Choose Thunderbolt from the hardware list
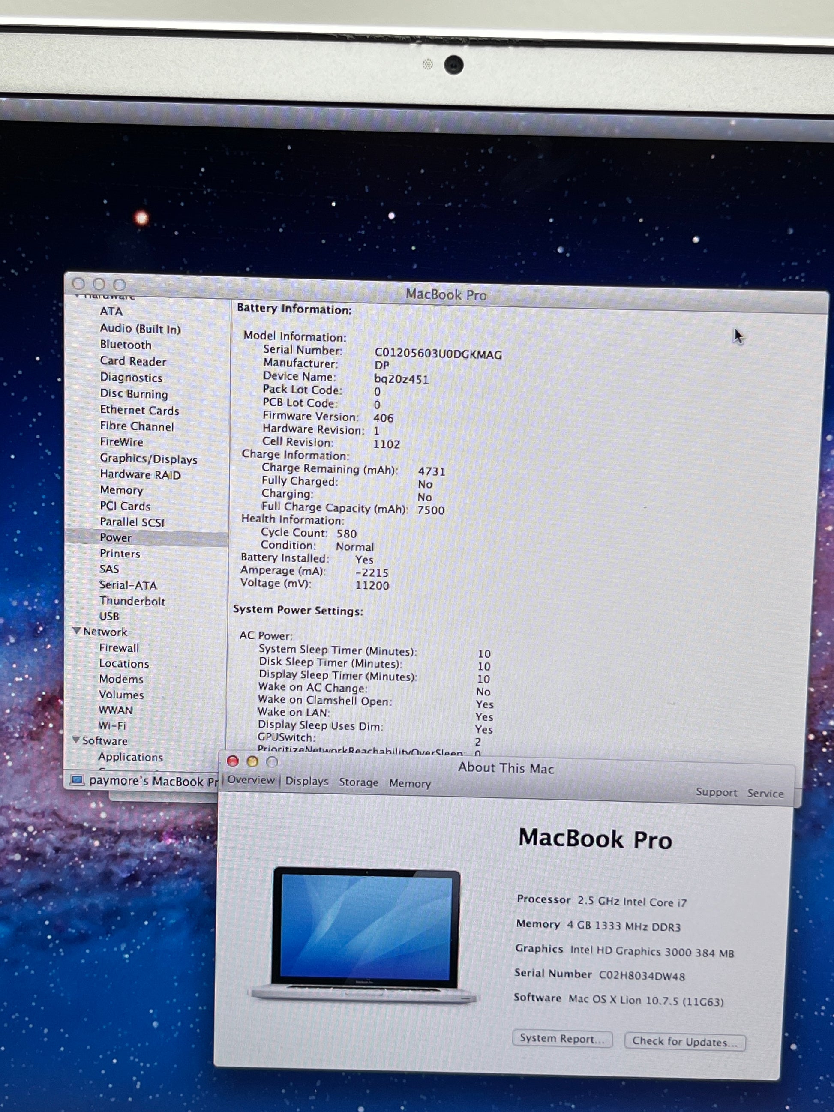 coord(132,601)
